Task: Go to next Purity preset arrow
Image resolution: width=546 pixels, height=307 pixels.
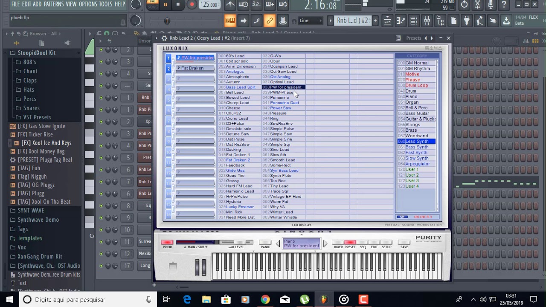Action: pos(325,243)
